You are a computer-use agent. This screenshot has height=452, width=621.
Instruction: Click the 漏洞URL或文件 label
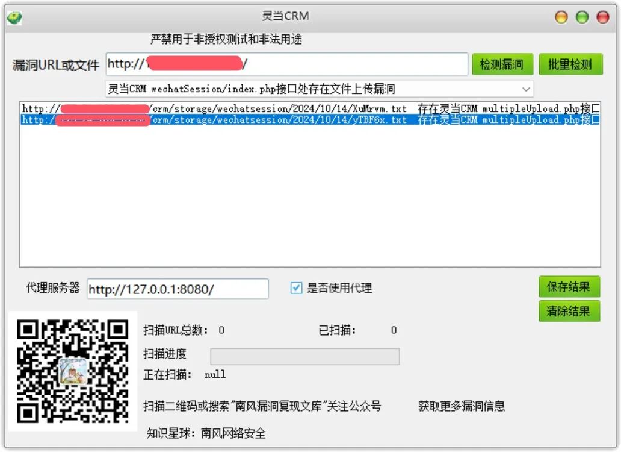56,64
